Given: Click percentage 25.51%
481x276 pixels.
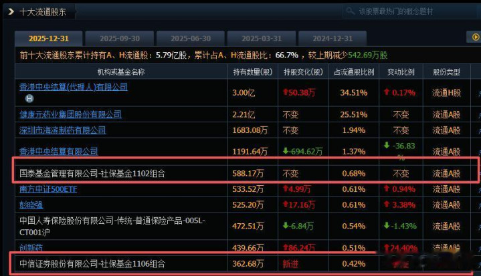Looking at the screenshot, I should (x=354, y=114).
